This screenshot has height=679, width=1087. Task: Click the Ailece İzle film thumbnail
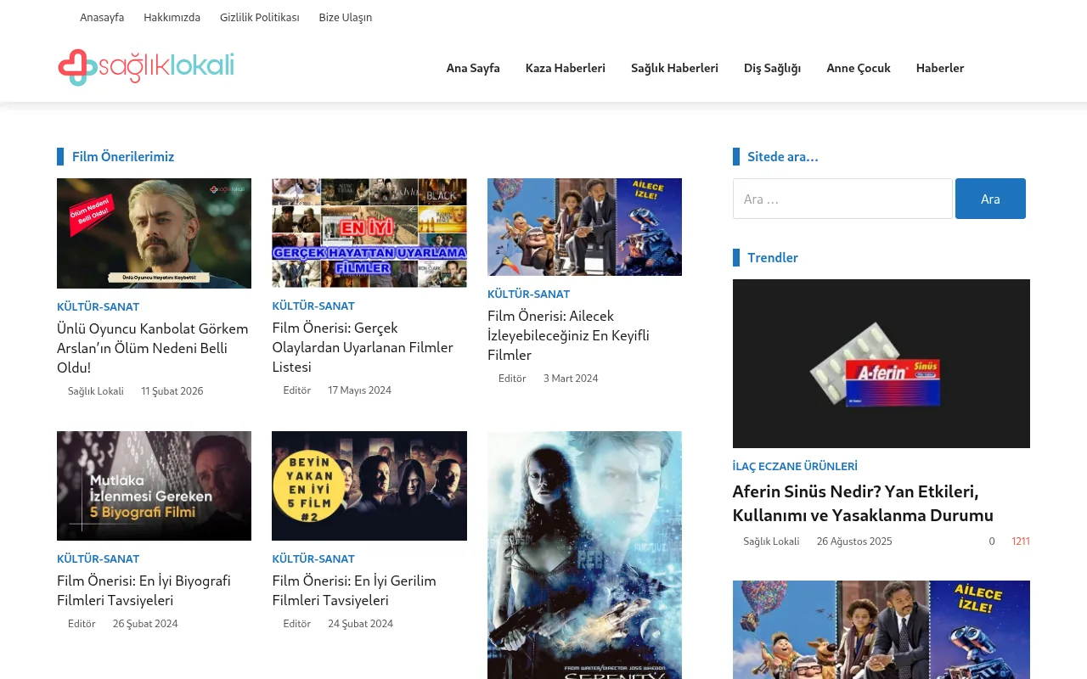(584, 227)
